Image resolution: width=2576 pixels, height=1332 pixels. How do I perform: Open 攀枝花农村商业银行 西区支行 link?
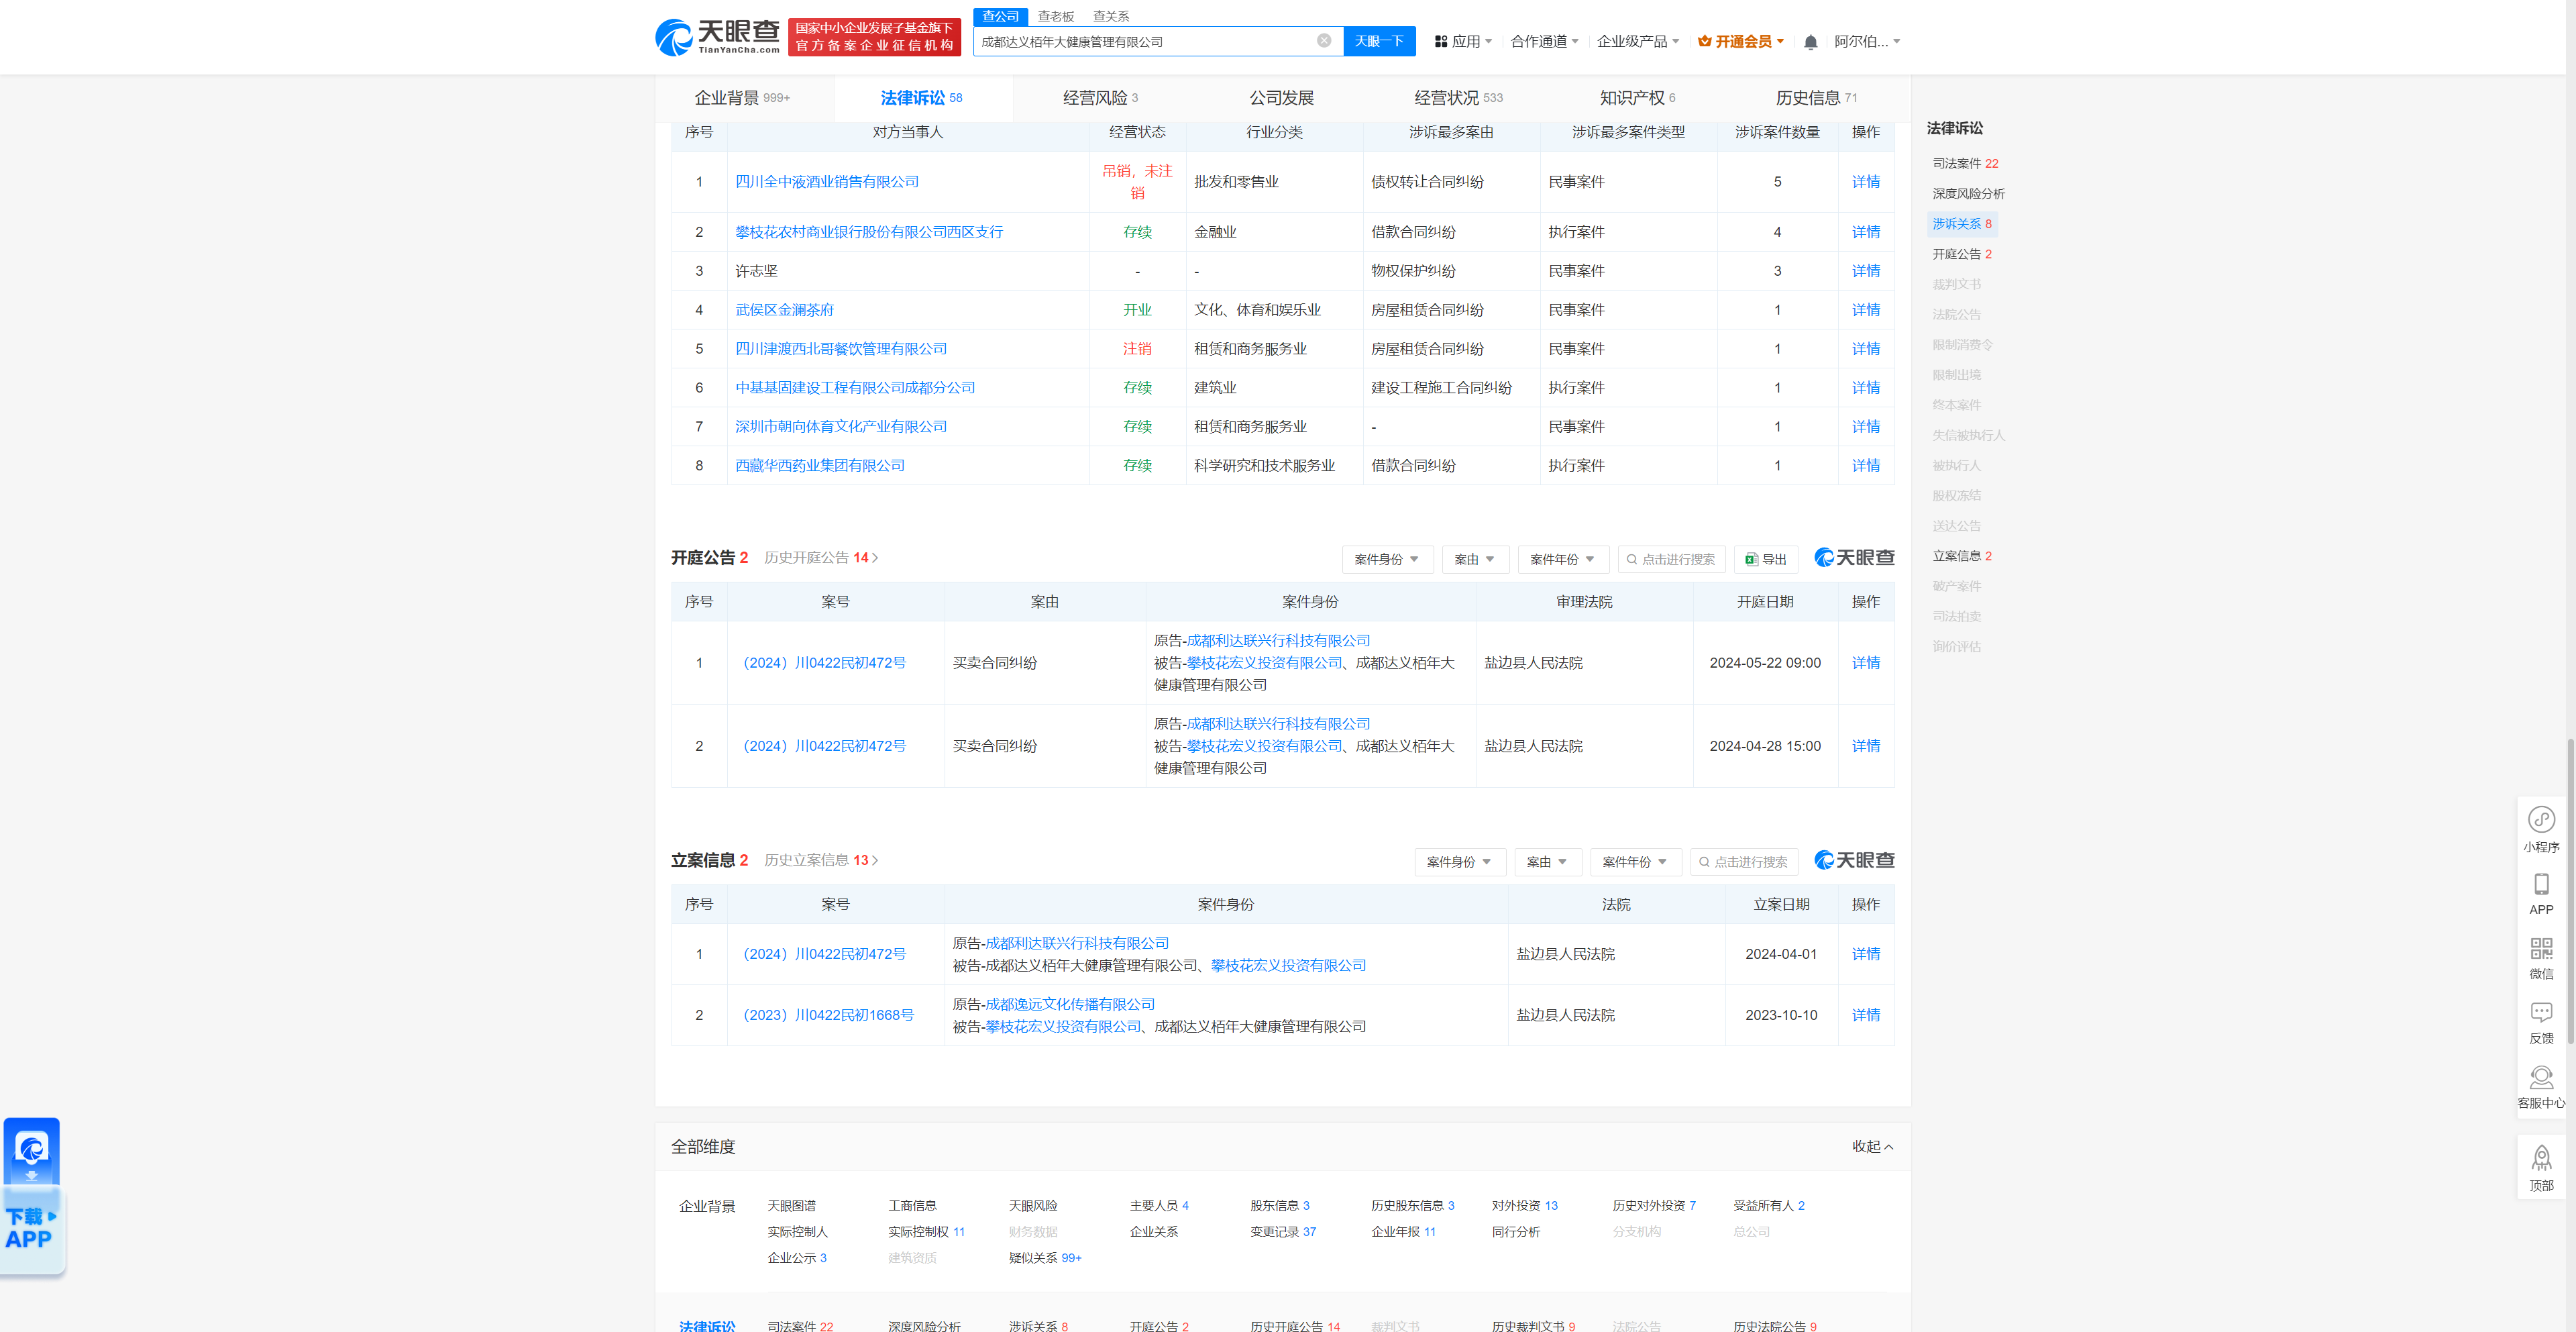click(x=869, y=232)
